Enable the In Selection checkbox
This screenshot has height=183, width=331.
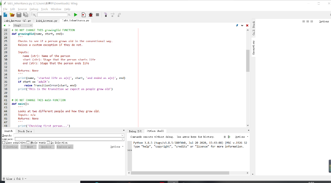(x=48, y=143)
